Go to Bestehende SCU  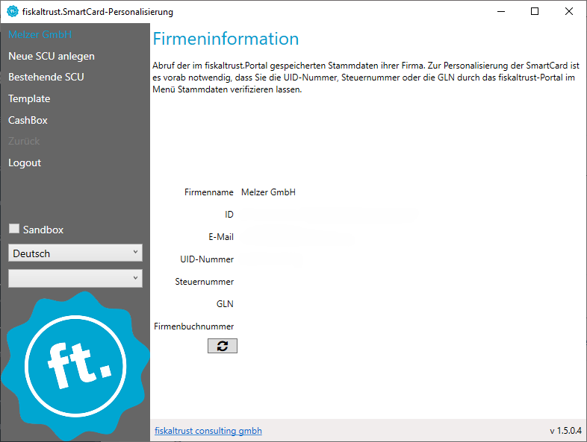(46, 77)
